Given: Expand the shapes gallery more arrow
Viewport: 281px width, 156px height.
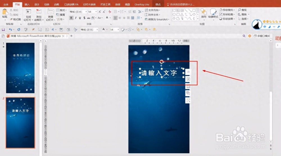Looking at the screenshot, I should point(198,19).
